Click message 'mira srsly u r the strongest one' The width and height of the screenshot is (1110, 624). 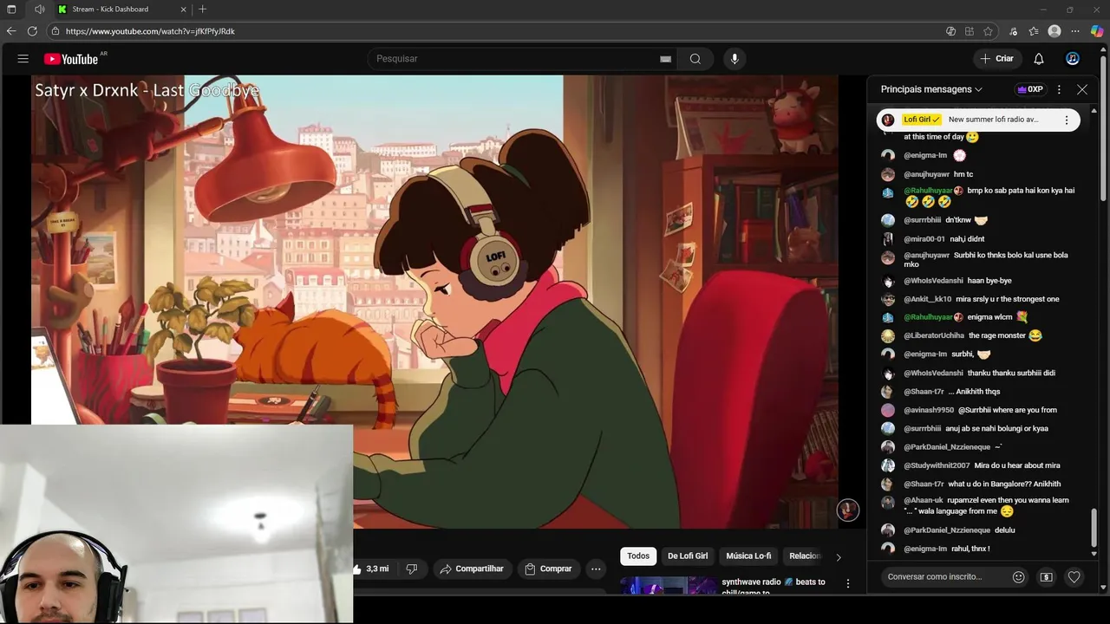tap(1008, 299)
